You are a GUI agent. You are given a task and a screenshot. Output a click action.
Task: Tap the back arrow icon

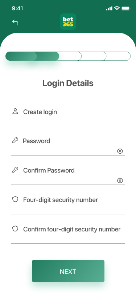click(x=15, y=23)
